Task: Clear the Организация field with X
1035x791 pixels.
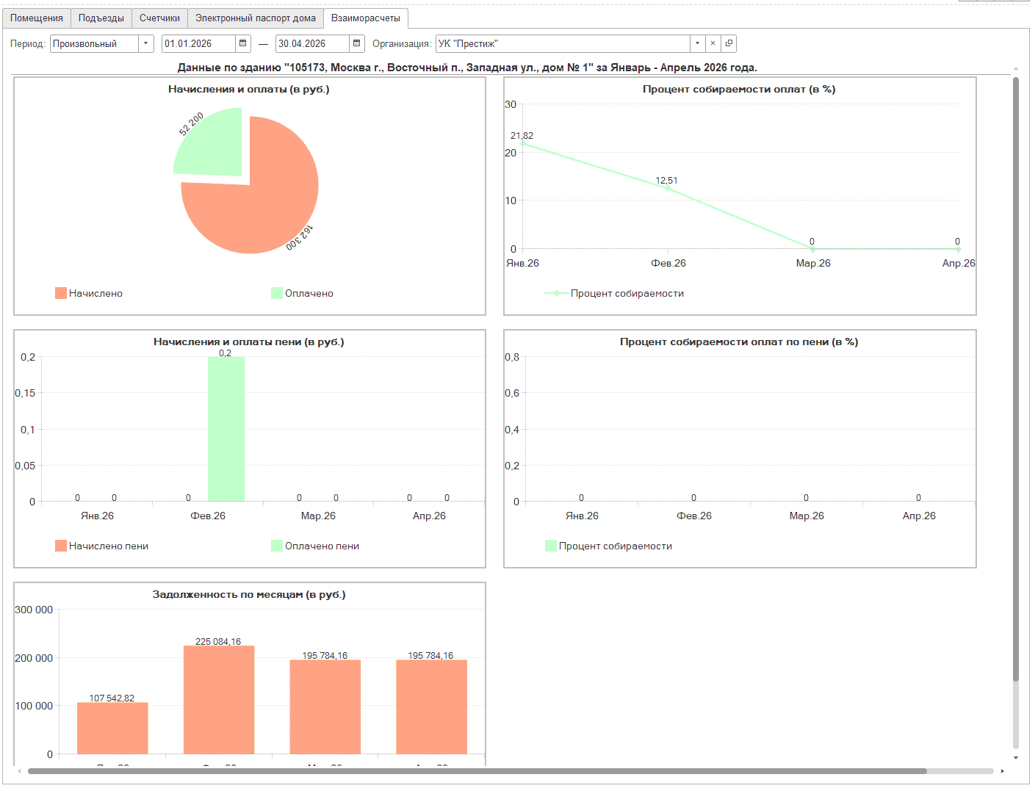Action: pos(713,43)
